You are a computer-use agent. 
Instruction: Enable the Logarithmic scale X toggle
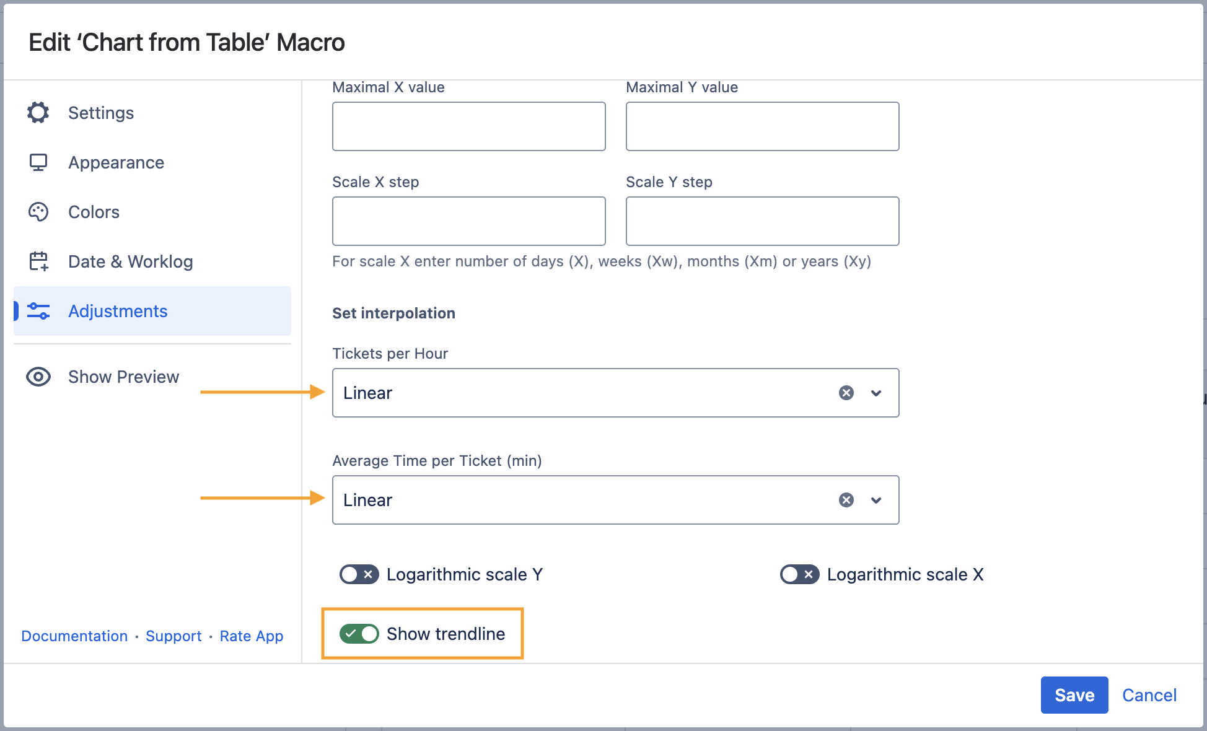pyautogui.click(x=799, y=574)
